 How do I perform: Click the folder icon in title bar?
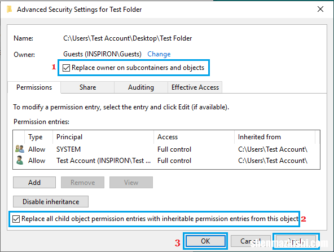click(9, 10)
